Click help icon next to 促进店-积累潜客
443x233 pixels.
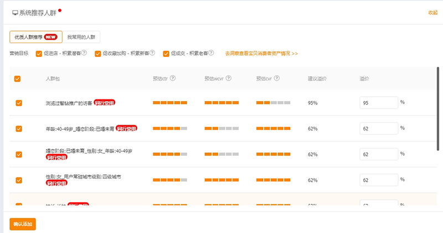pos(85,54)
